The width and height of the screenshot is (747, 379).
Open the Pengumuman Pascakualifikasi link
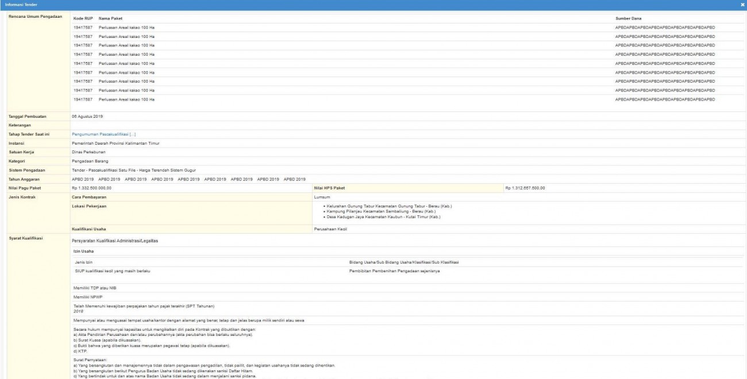click(103, 134)
